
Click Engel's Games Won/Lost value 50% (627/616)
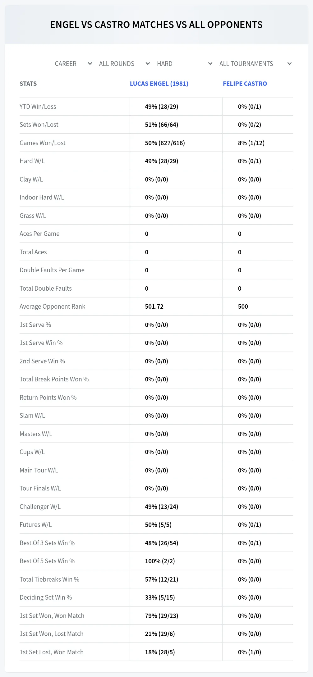(x=165, y=143)
